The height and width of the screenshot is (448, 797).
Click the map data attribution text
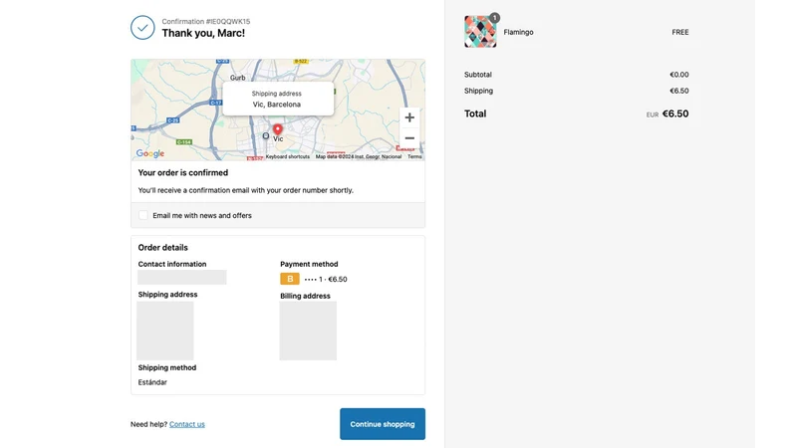click(359, 156)
